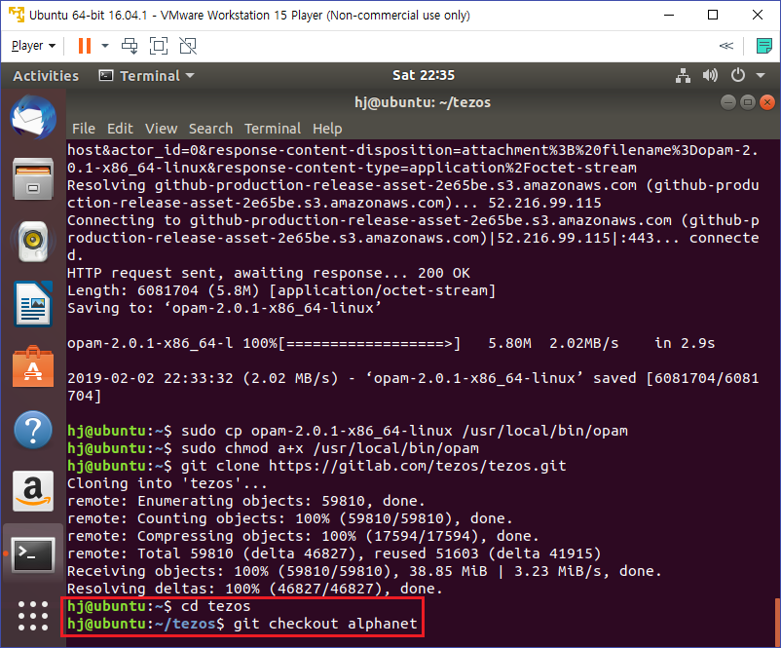Launch the Amazon dock icon
This screenshot has height=648, width=781.
33,491
